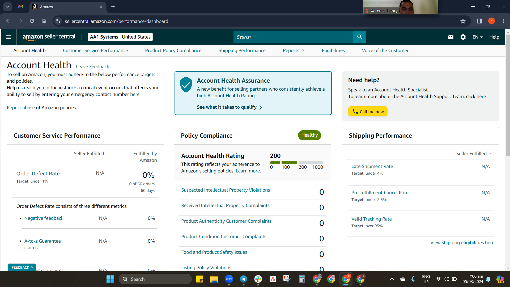Click the Help link in the header

[494, 37]
